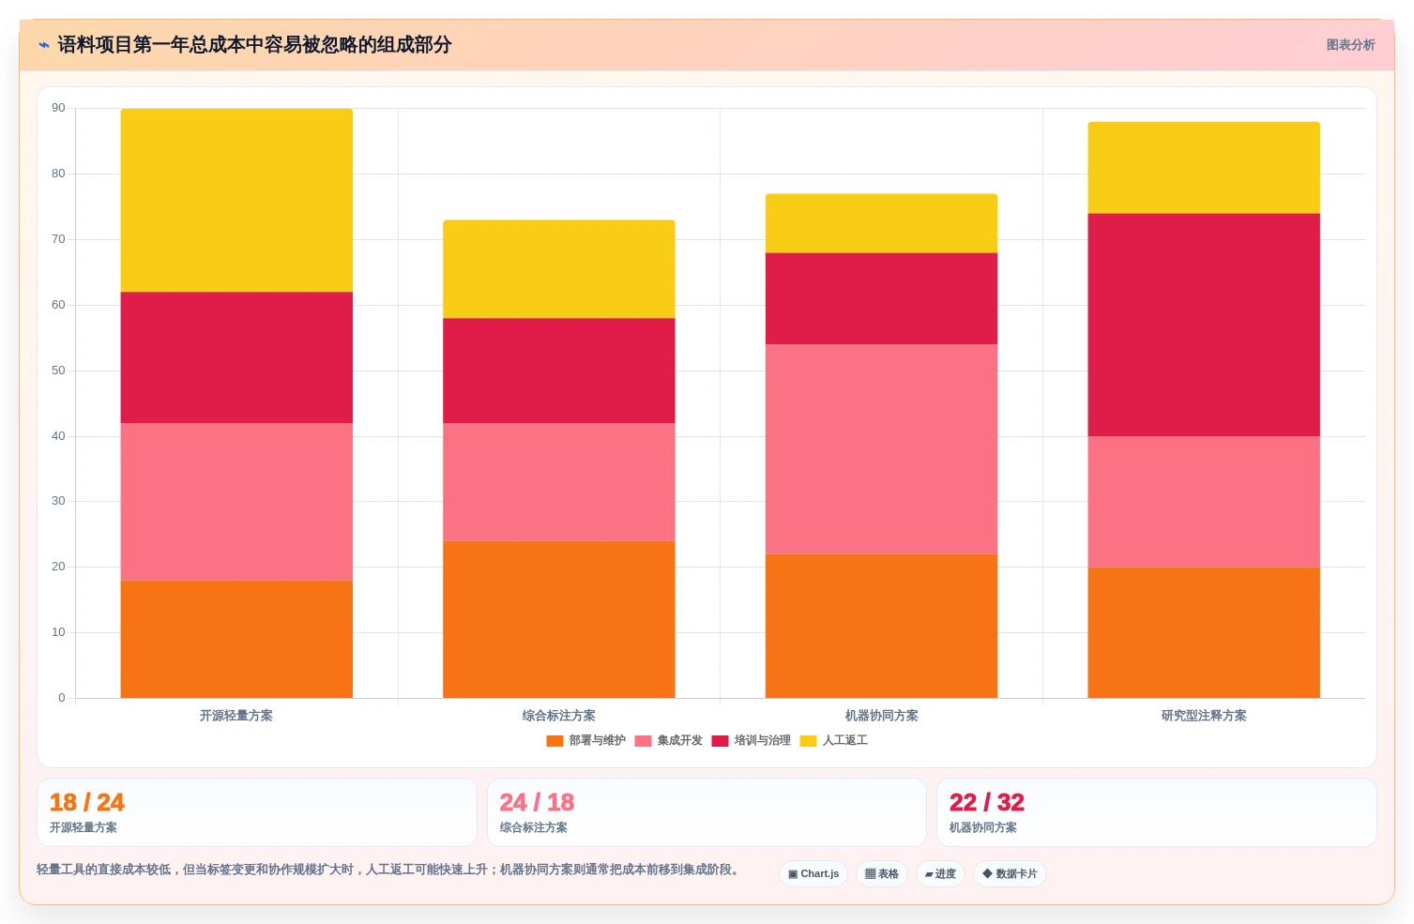
Task: Toggle the 集成开发 legend swatch
Action: (643, 741)
